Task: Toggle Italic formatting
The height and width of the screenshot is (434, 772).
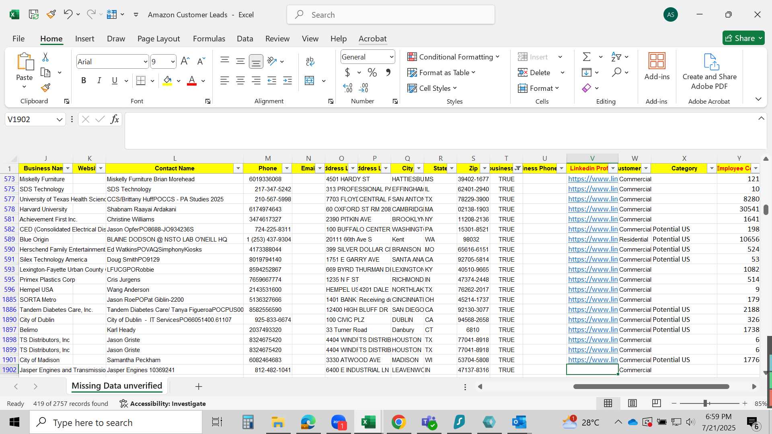Action: 99,80
